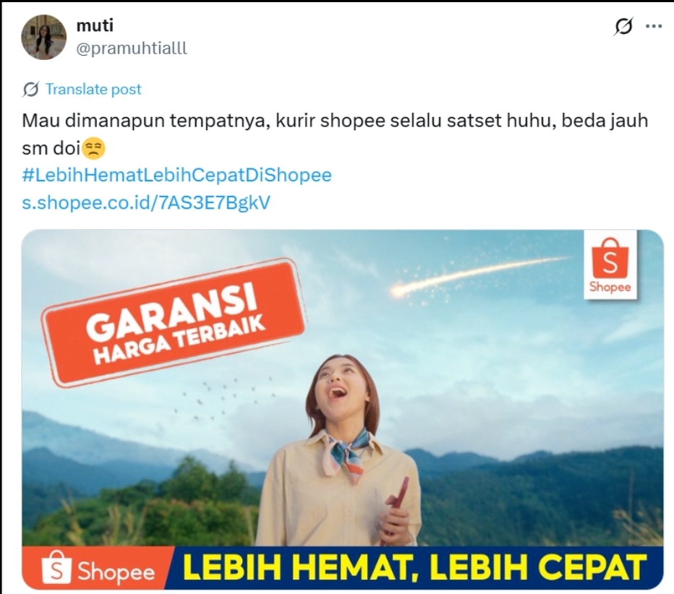Click the post text about kurir shopee

pyautogui.click(x=335, y=134)
